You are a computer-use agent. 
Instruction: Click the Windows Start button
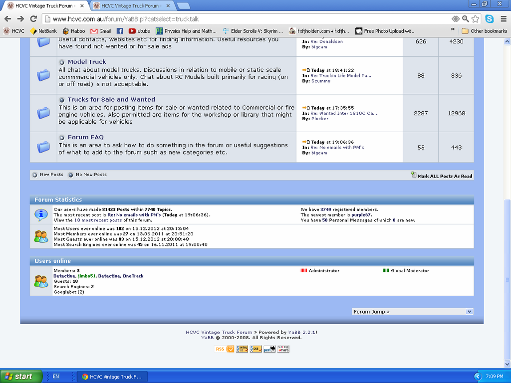point(18,377)
